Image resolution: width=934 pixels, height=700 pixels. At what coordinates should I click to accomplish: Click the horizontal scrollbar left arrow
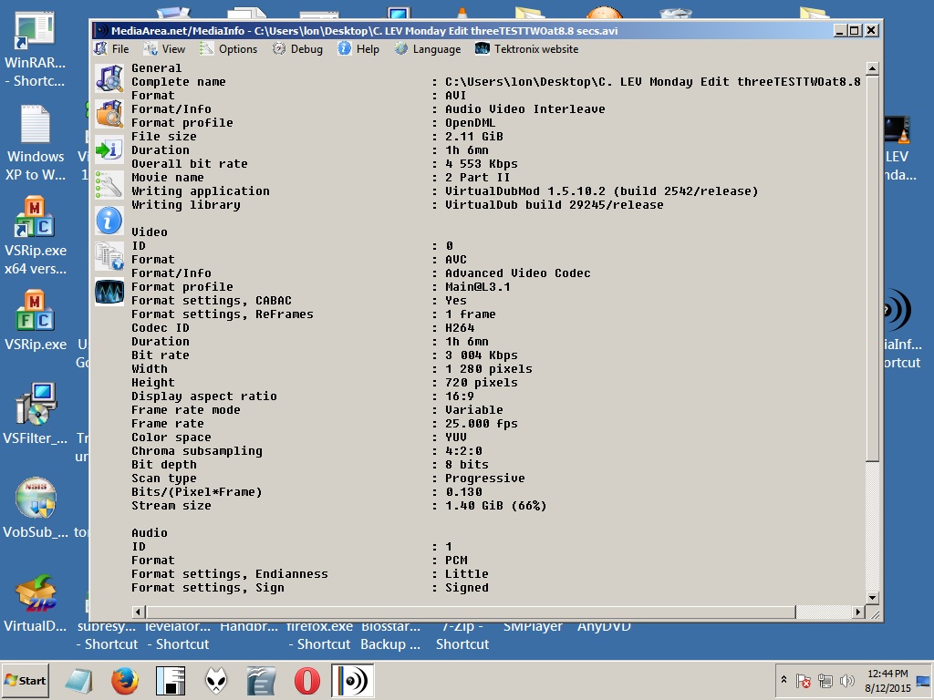(139, 612)
